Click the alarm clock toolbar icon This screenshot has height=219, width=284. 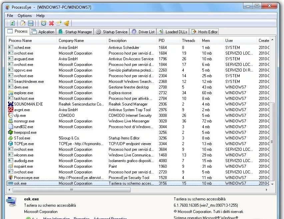tap(43, 23)
